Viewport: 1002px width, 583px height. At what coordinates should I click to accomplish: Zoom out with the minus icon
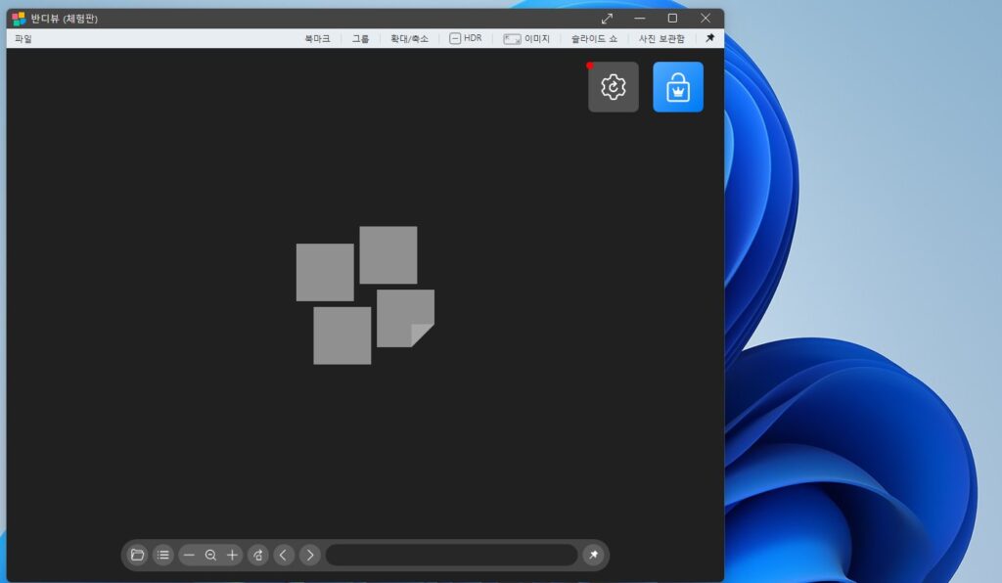click(189, 555)
